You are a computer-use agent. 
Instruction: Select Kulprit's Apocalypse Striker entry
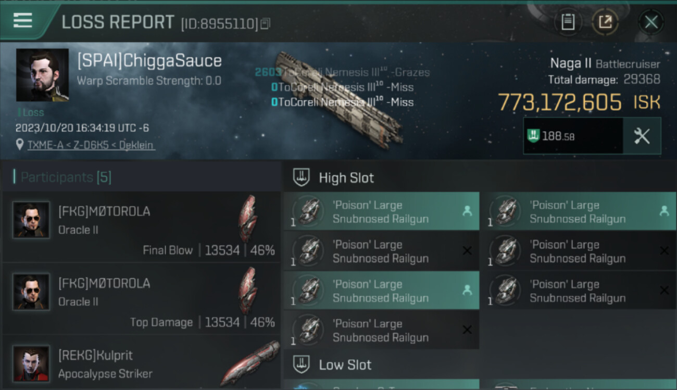coord(142,364)
